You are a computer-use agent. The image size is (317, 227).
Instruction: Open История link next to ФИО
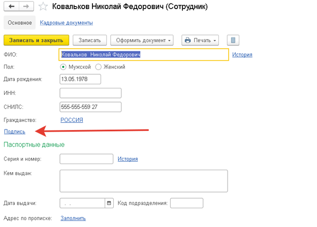pos(242,55)
